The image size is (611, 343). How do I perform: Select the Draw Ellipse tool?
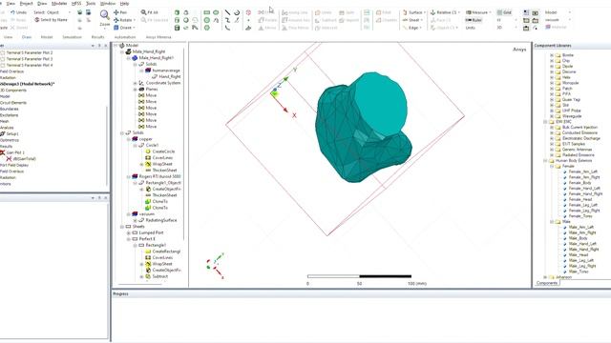click(216, 12)
